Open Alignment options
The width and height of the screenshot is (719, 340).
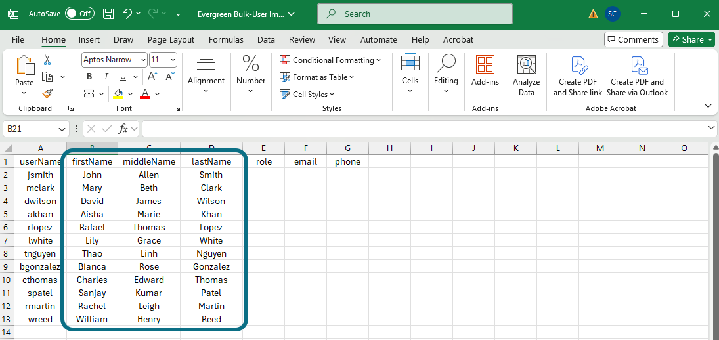[206, 74]
